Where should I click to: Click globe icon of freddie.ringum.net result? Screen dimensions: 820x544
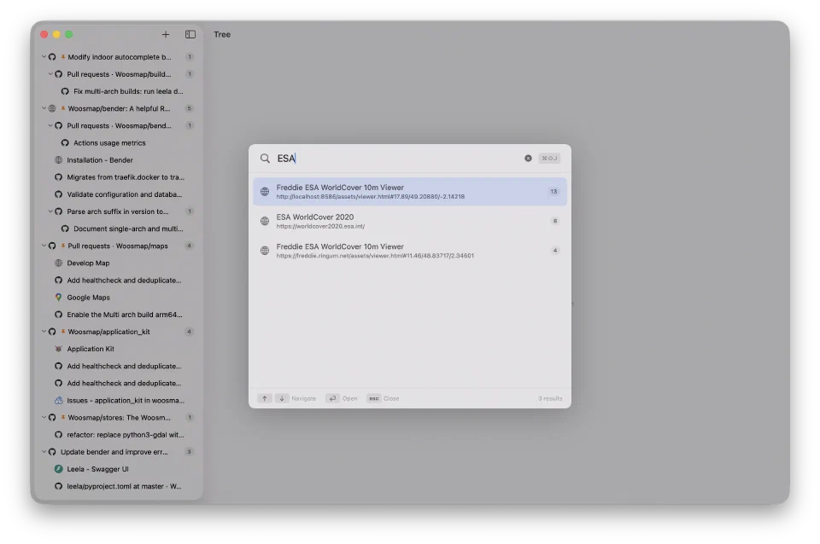click(x=265, y=251)
